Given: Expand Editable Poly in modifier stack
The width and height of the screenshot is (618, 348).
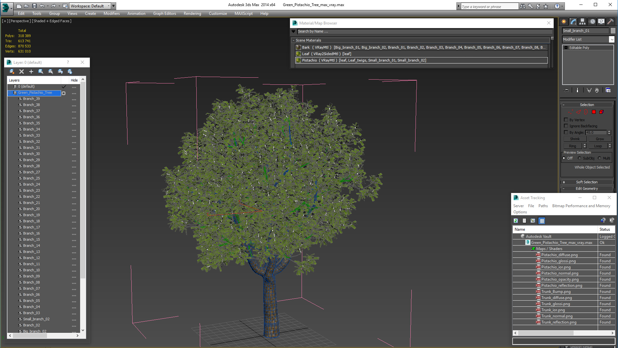Looking at the screenshot, I should 566,48.
